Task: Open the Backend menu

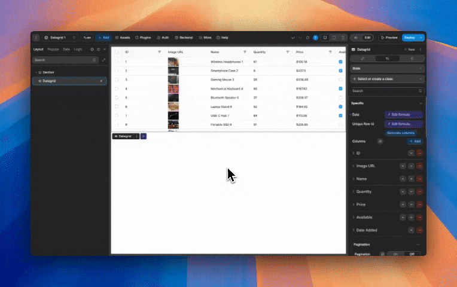Action: (x=184, y=38)
